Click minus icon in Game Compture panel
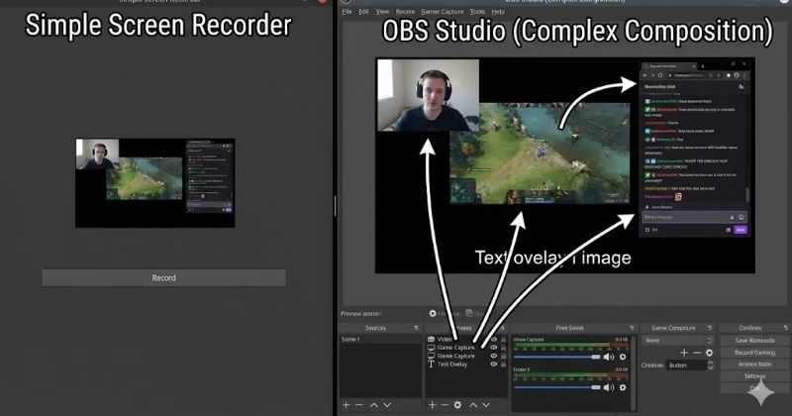The image size is (792, 416). [x=697, y=353]
